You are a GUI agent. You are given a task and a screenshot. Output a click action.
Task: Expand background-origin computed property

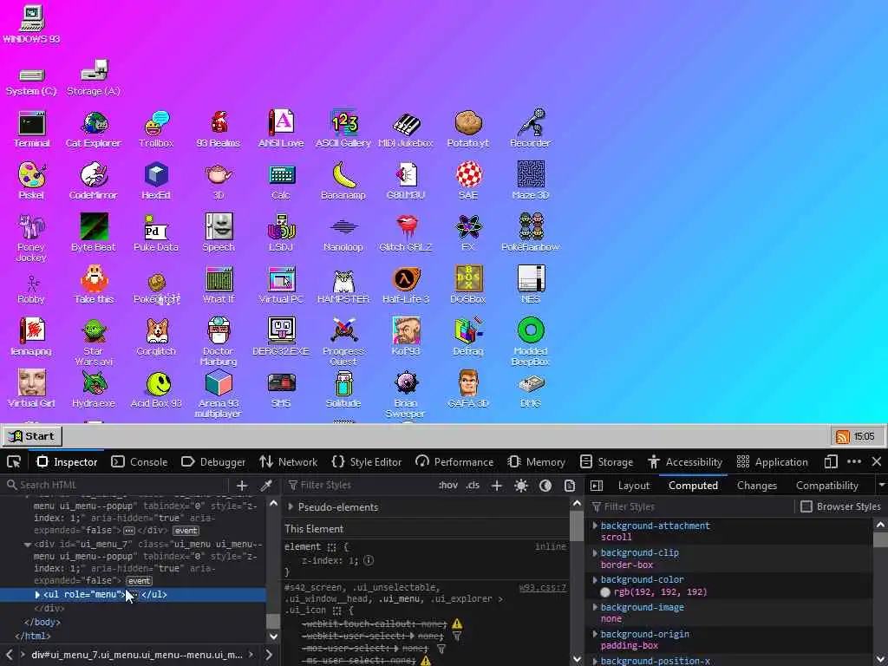[595, 634]
